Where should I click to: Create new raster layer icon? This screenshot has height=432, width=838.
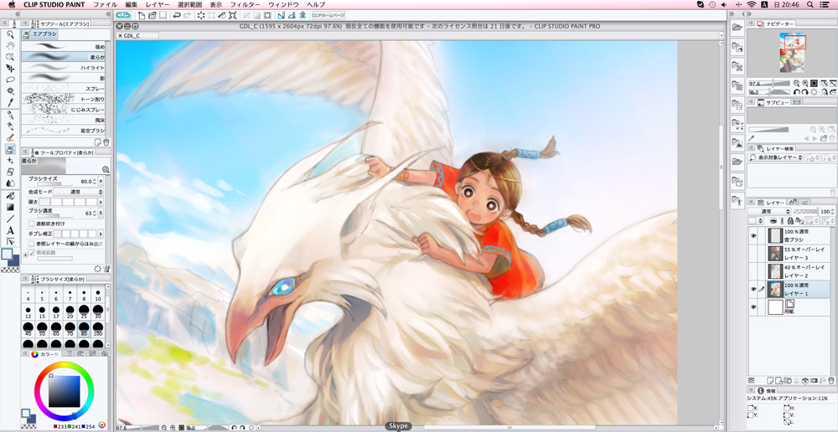[x=772, y=380]
